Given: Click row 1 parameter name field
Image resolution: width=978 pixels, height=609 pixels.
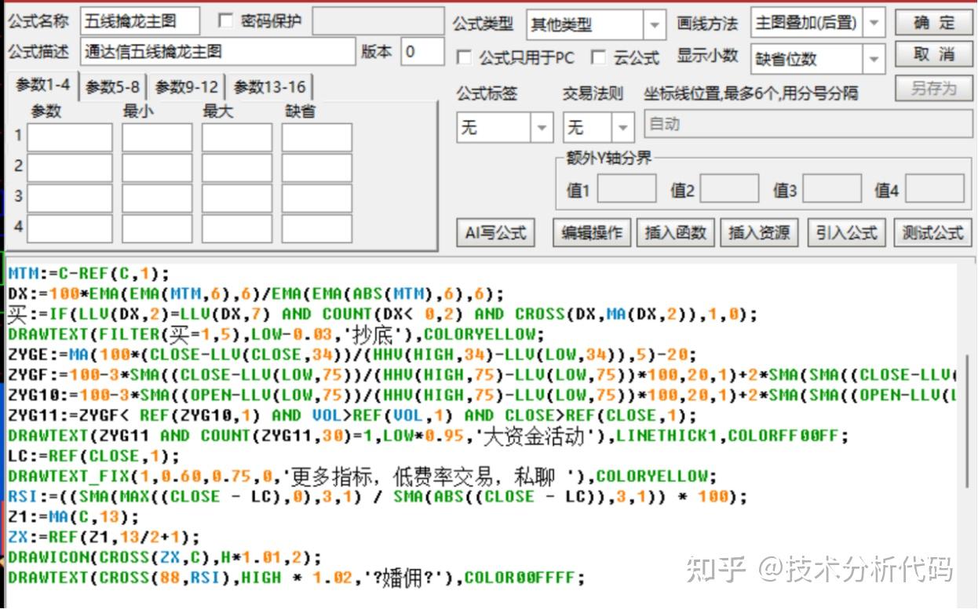Looking at the screenshot, I should point(70,137).
